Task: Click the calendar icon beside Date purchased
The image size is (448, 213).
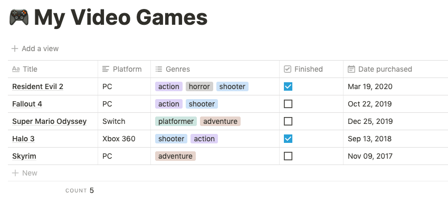Action: point(351,69)
